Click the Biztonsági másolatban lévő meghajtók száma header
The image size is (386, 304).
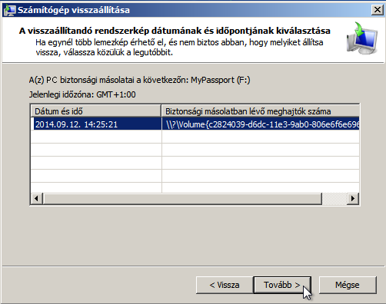[261, 111]
